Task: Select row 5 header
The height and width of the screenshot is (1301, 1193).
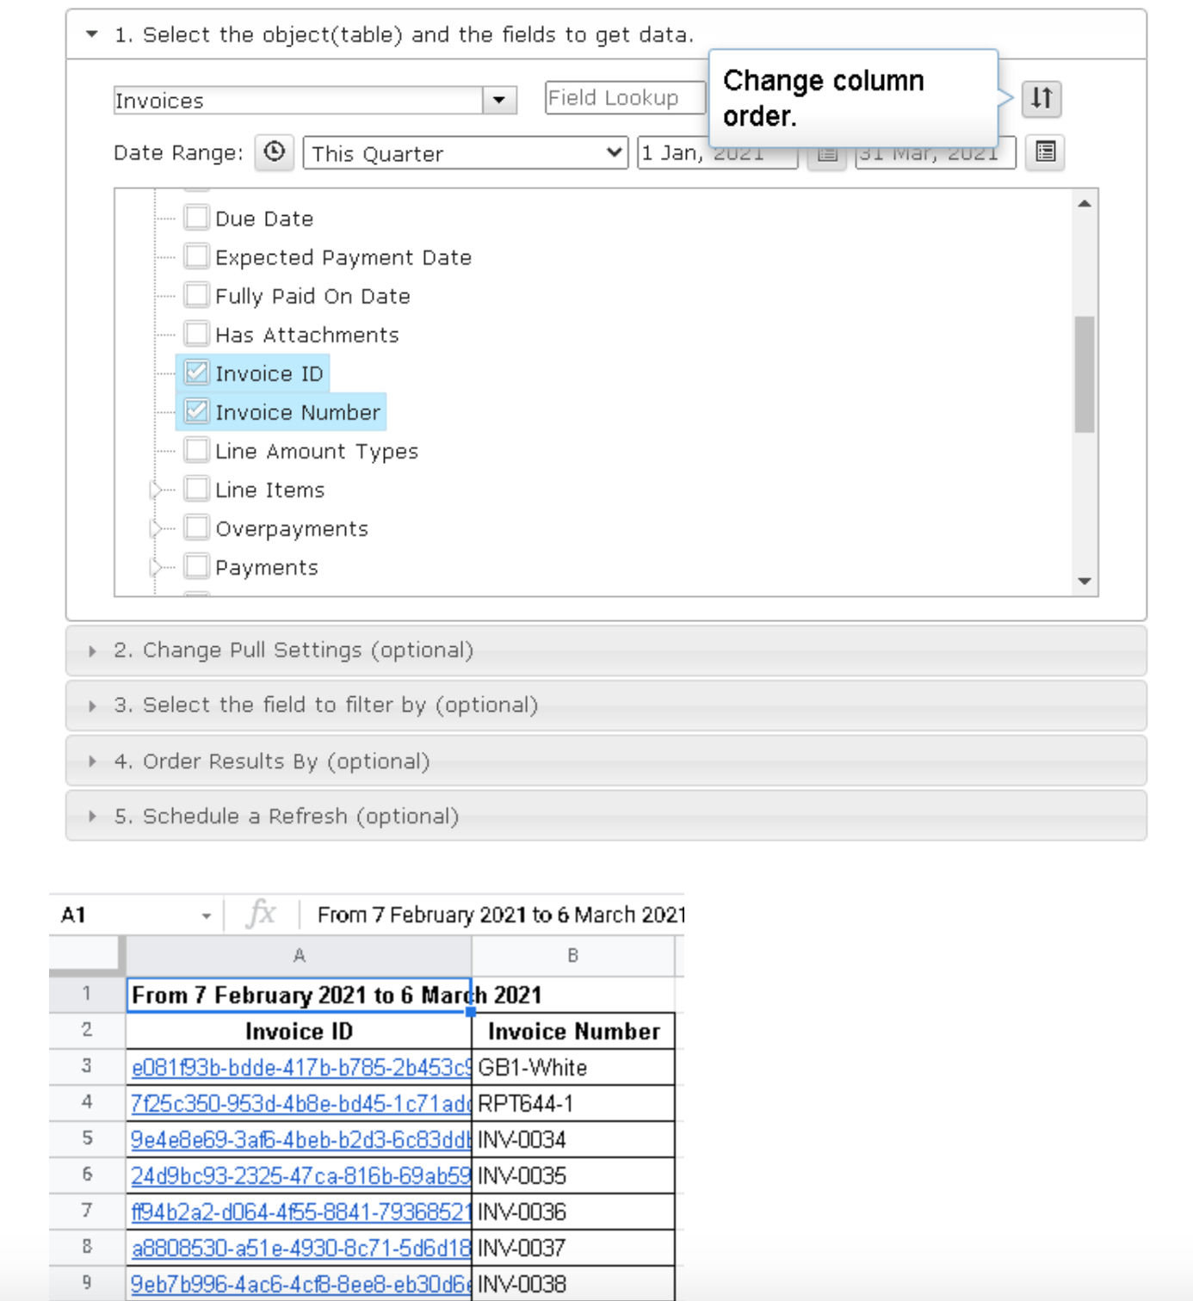Action: pos(87,1138)
